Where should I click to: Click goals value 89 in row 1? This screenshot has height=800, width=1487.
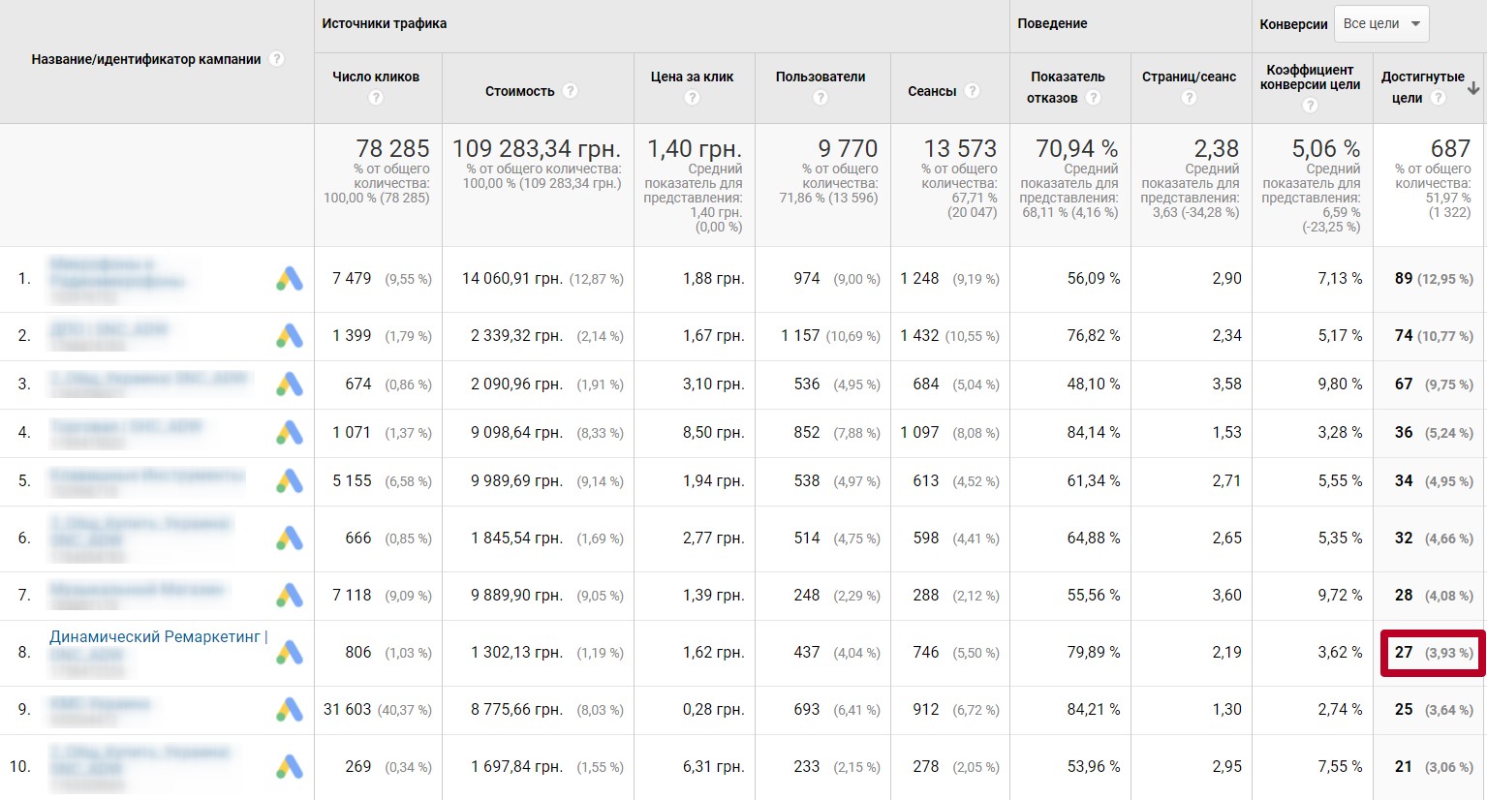[x=1404, y=279]
